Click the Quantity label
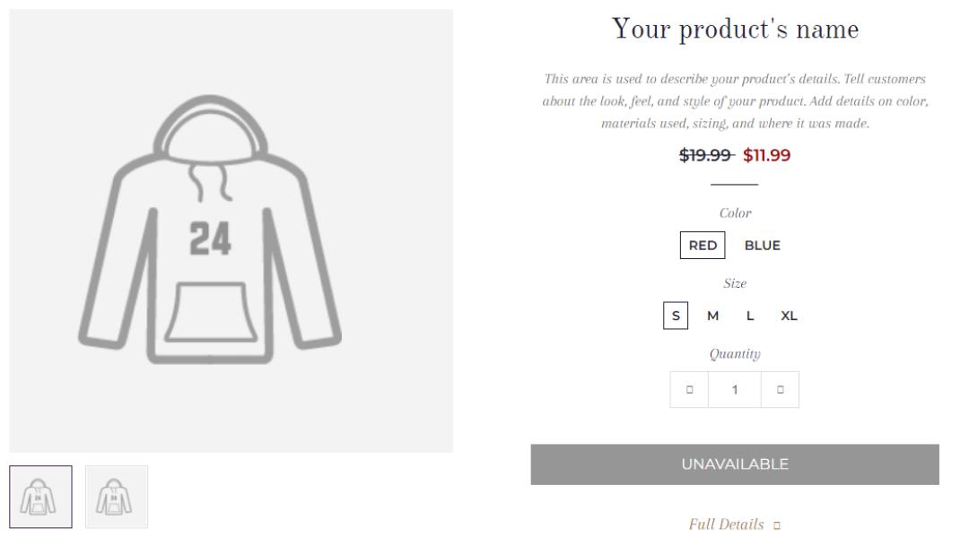969x546 pixels. [735, 354]
